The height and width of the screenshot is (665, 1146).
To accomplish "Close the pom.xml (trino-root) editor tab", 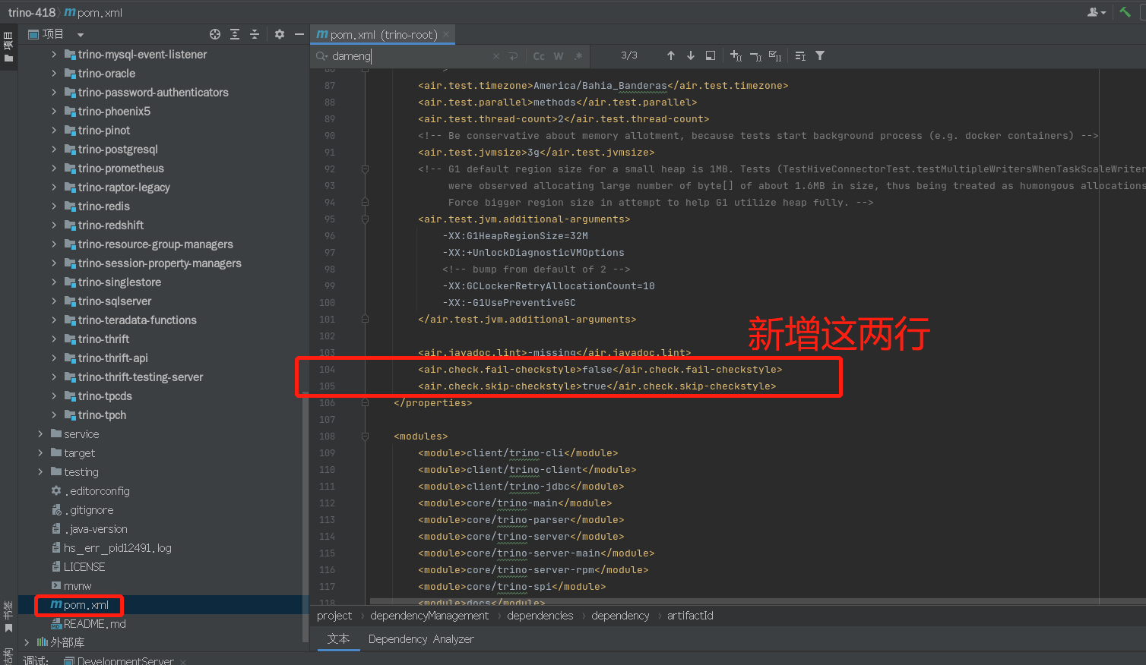I will point(446,34).
